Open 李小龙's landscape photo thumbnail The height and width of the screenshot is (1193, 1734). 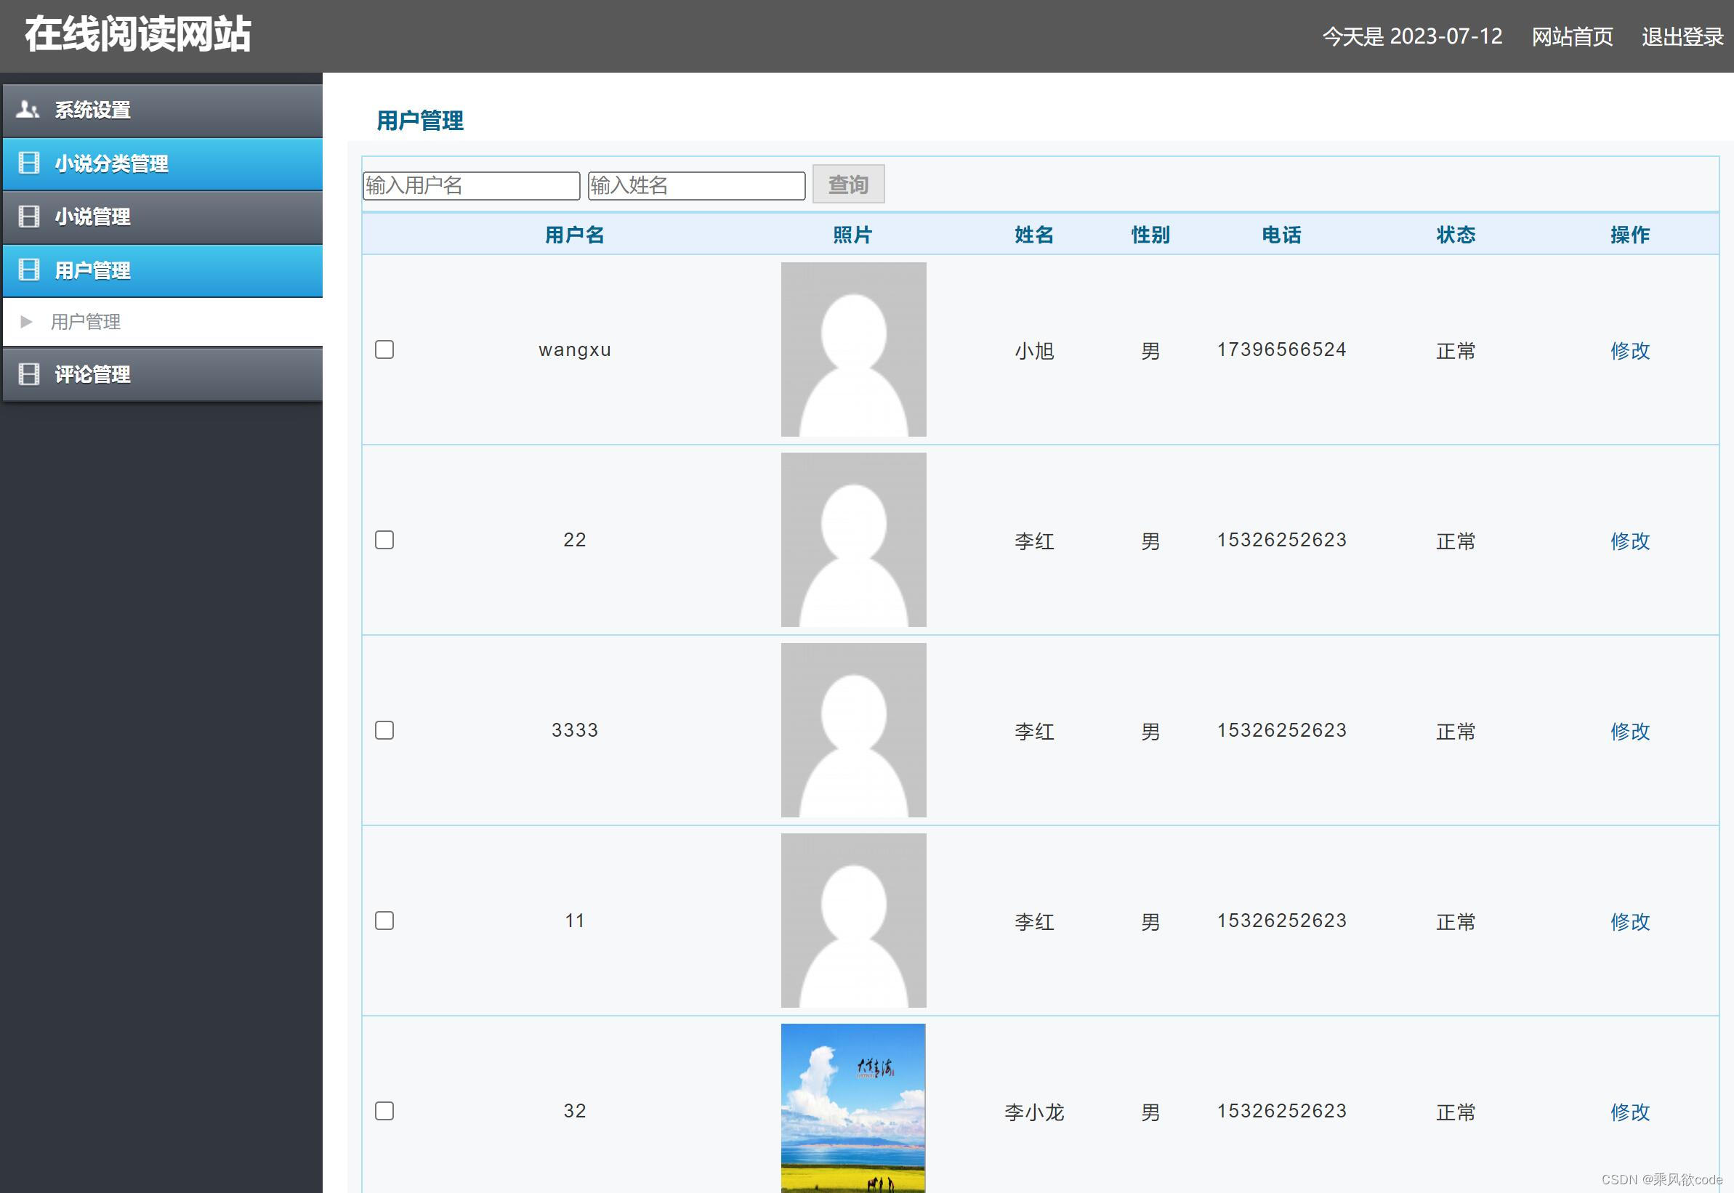(x=853, y=1108)
